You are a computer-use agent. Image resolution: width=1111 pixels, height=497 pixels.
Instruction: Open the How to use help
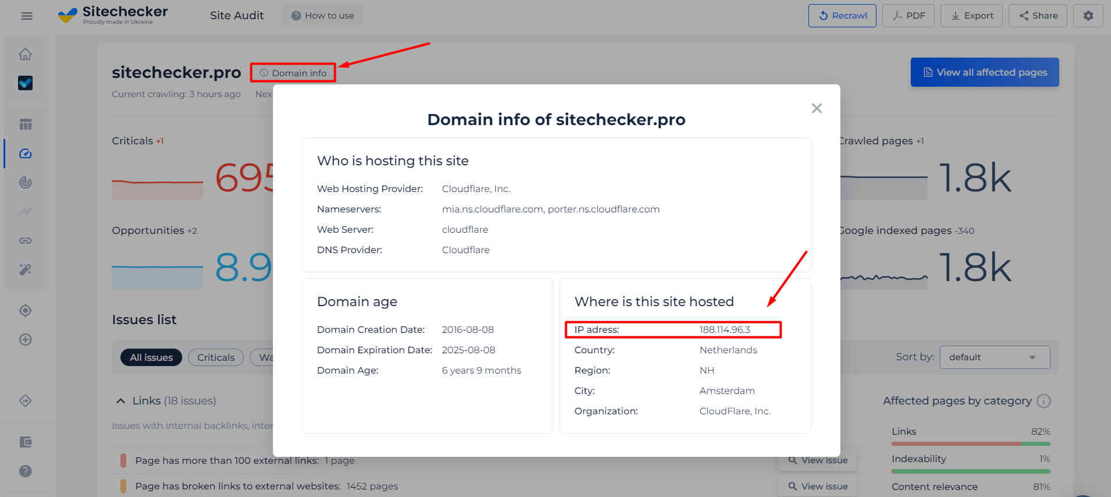coord(322,16)
